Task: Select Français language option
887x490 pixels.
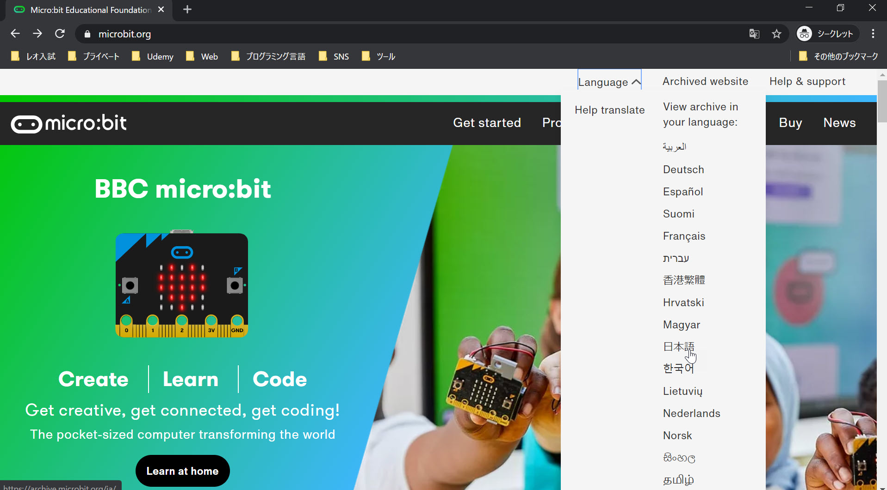Action: click(684, 236)
